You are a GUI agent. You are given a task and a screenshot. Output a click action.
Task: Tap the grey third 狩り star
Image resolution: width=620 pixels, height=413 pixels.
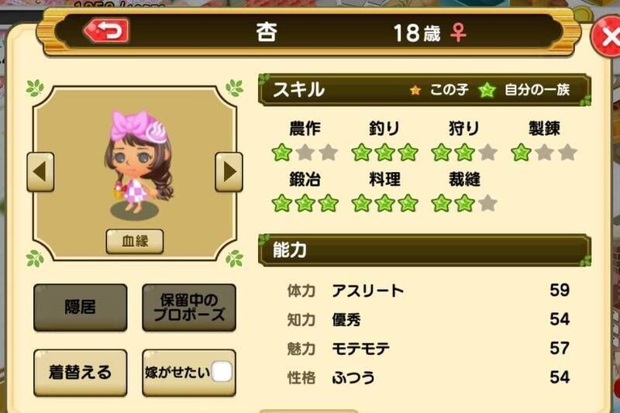point(488,153)
